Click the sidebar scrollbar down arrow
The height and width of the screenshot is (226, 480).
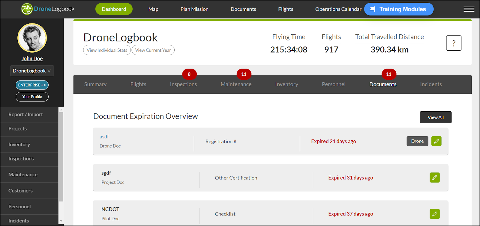tap(61, 222)
